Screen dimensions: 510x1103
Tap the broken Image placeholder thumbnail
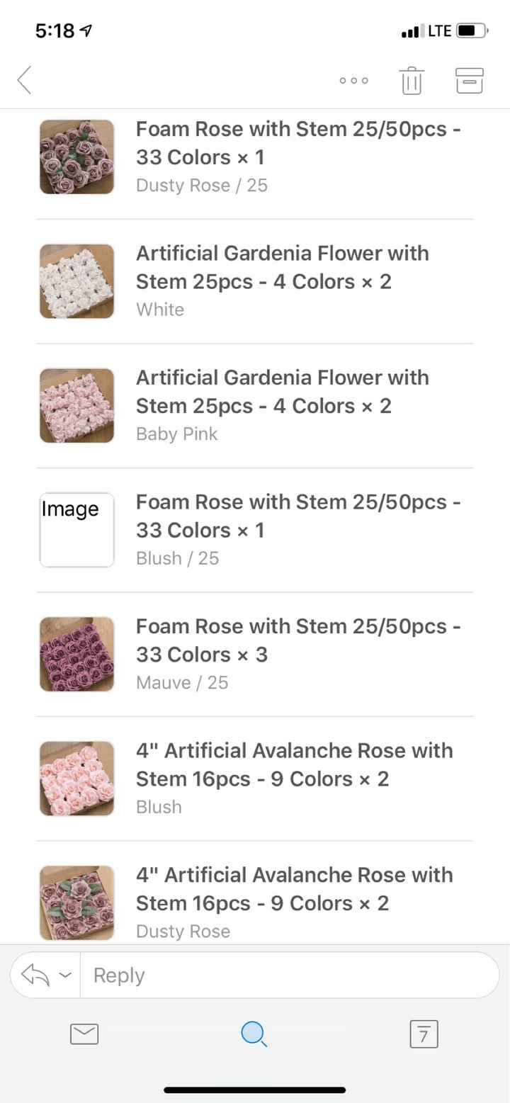coord(76,530)
